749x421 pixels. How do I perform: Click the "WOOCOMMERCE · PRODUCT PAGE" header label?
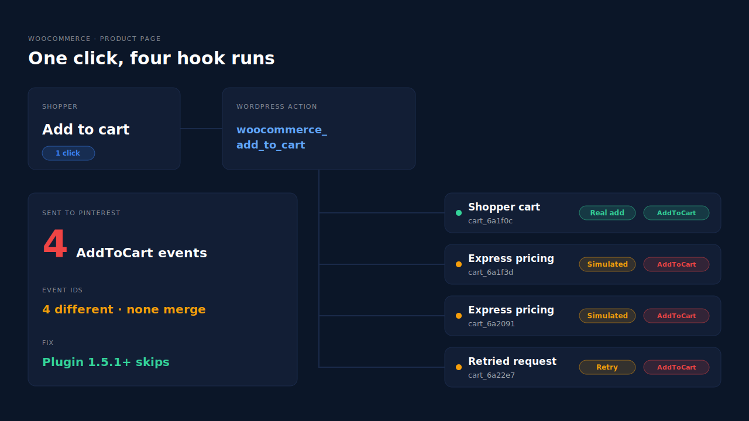(94, 39)
